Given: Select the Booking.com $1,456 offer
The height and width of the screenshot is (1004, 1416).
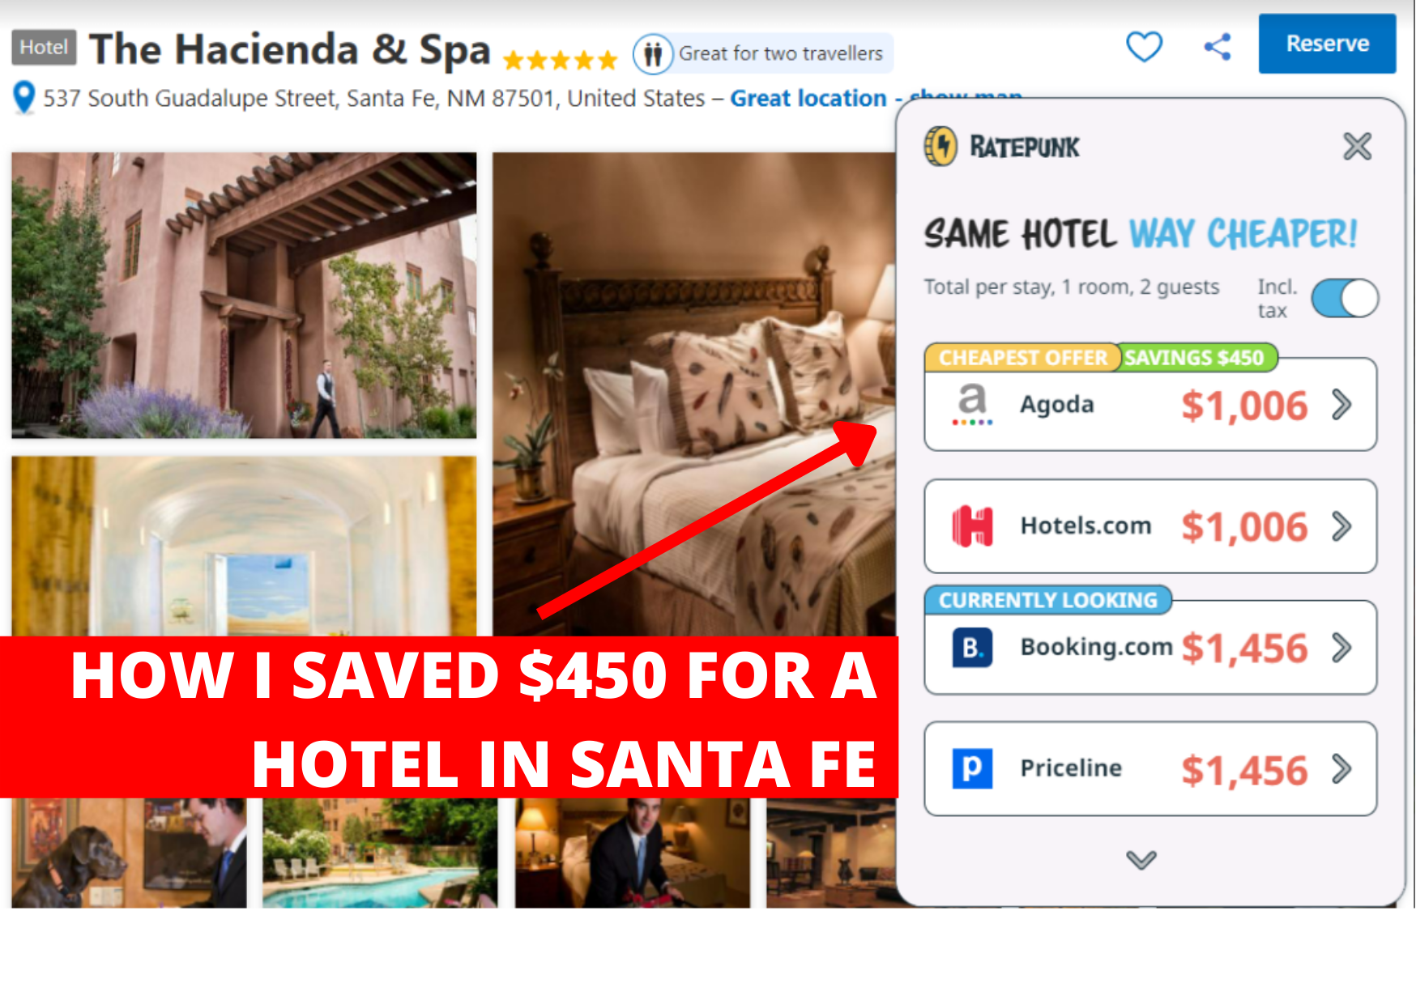Looking at the screenshot, I should (1150, 647).
